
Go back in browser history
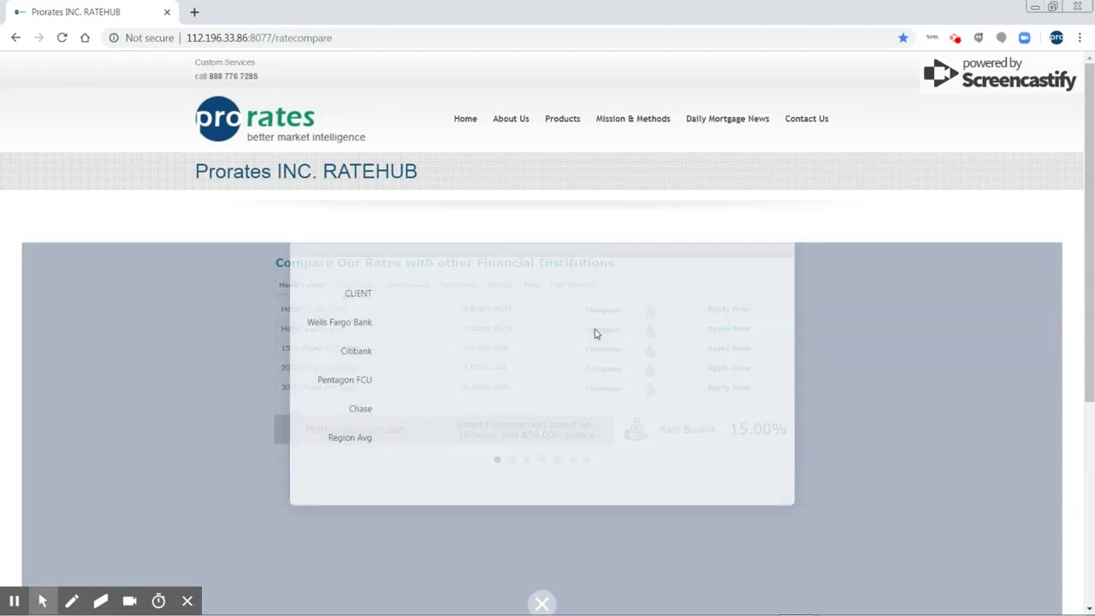pos(15,38)
